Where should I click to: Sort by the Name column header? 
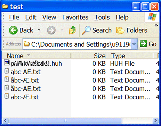(x=37, y=56)
